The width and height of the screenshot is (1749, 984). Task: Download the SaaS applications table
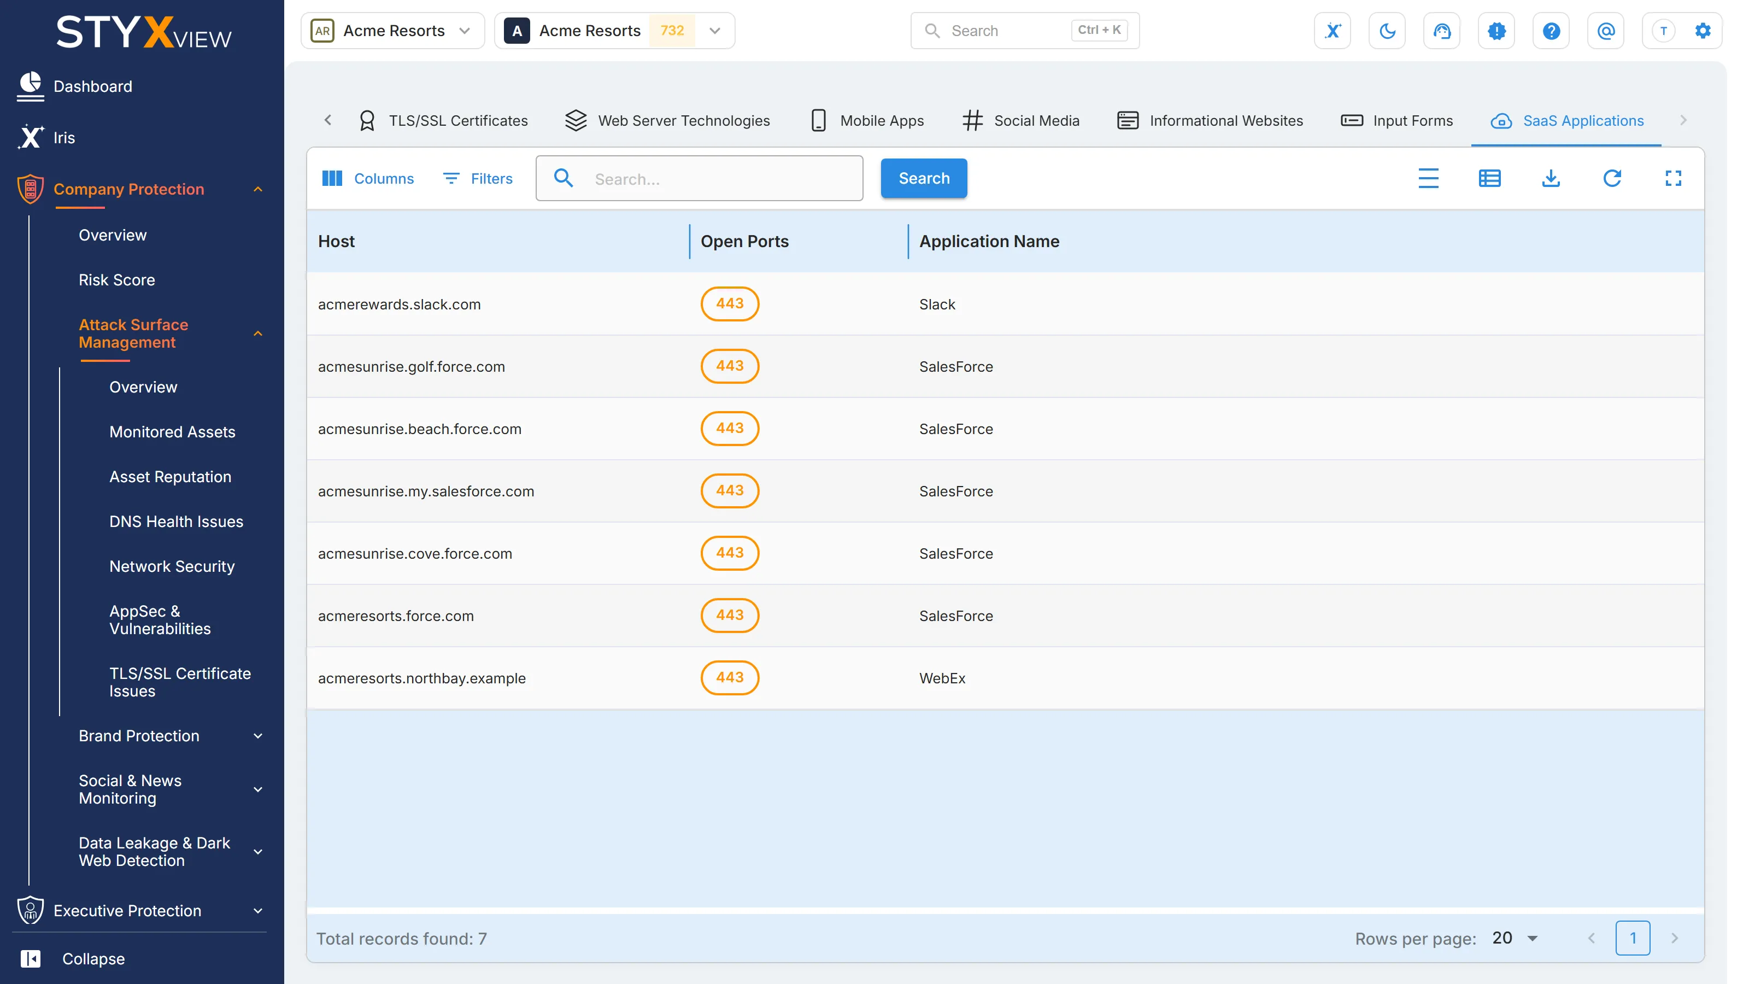tap(1551, 178)
